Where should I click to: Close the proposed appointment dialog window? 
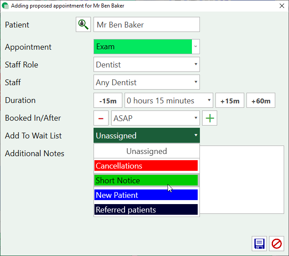[281, 6]
